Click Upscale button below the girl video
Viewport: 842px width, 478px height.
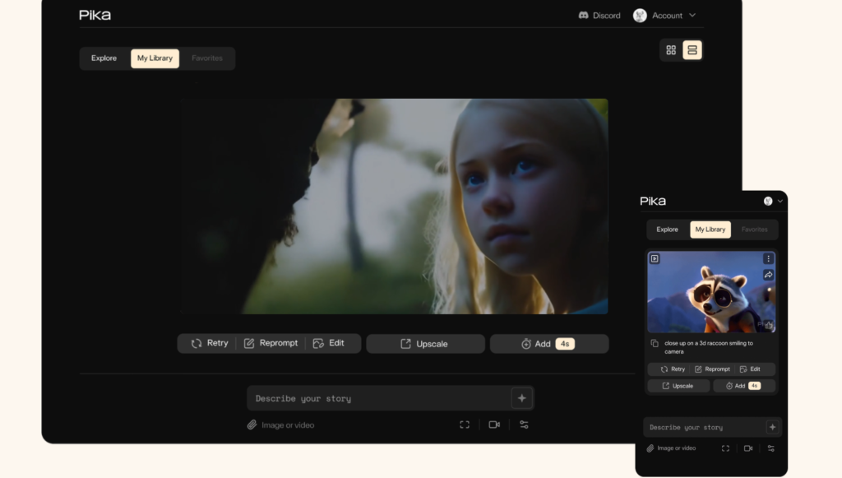[x=425, y=344]
